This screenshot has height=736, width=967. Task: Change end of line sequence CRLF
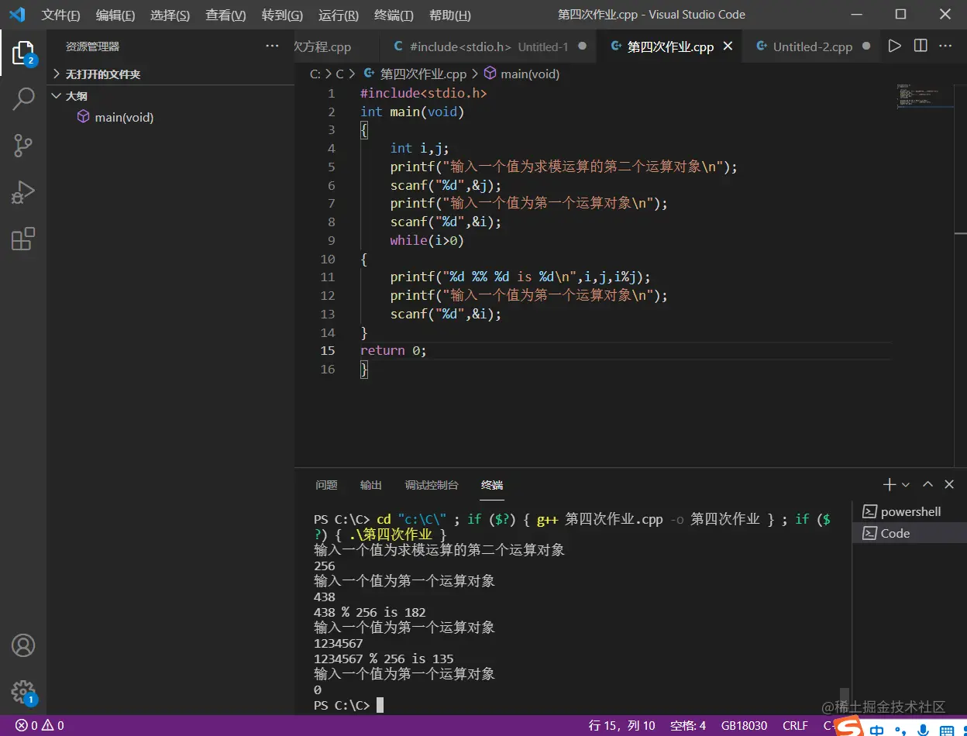tap(795, 726)
